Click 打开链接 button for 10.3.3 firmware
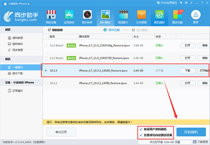 [204, 70]
